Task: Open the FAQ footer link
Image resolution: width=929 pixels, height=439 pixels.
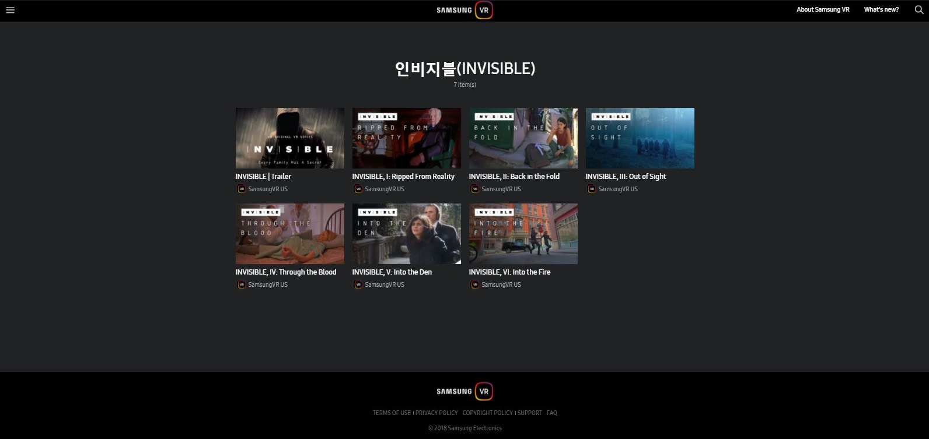Action: click(552, 413)
